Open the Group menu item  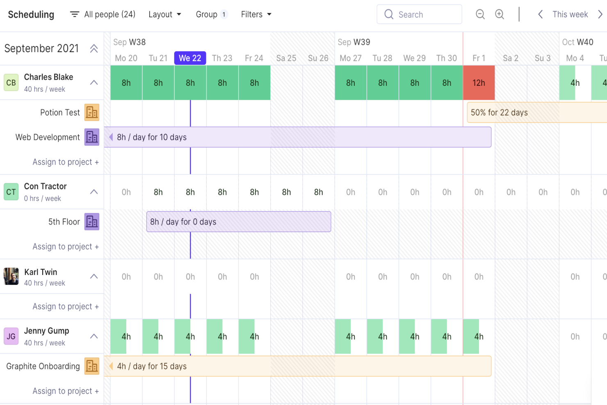coord(212,14)
